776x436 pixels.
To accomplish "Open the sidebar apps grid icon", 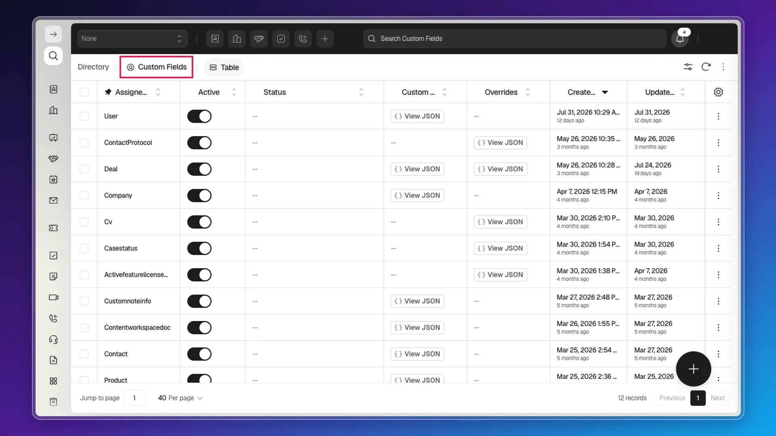I will pyautogui.click(x=53, y=381).
